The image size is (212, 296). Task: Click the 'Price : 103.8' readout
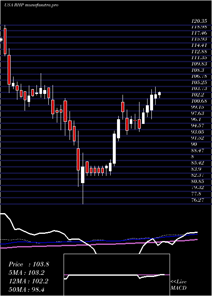29,264
